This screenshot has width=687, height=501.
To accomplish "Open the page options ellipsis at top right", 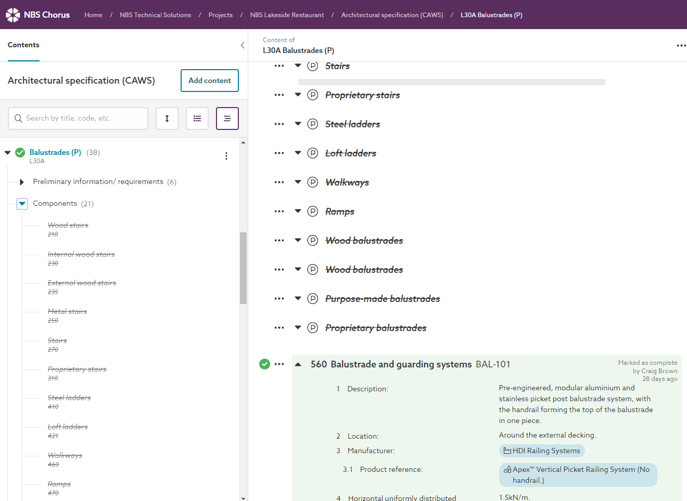I will click(x=681, y=46).
